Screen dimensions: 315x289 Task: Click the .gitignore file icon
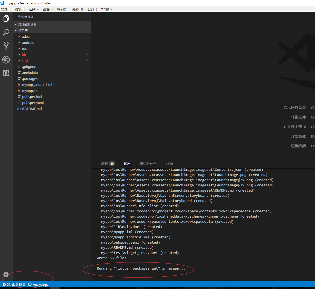(x=19, y=67)
